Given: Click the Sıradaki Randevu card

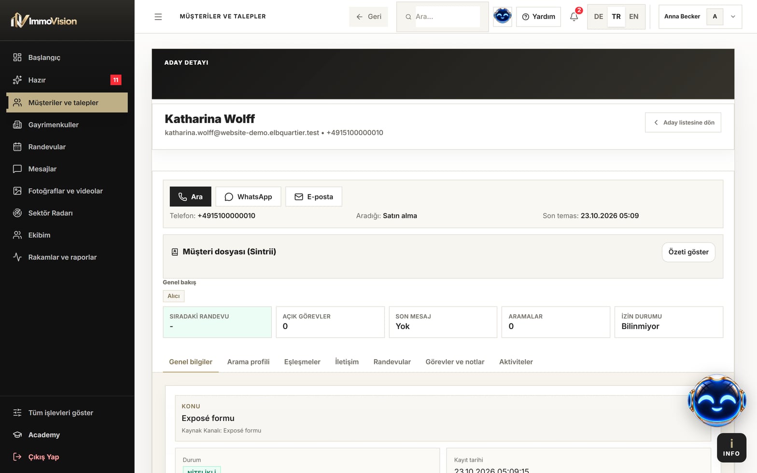Looking at the screenshot, I should [x=217, y=322].
